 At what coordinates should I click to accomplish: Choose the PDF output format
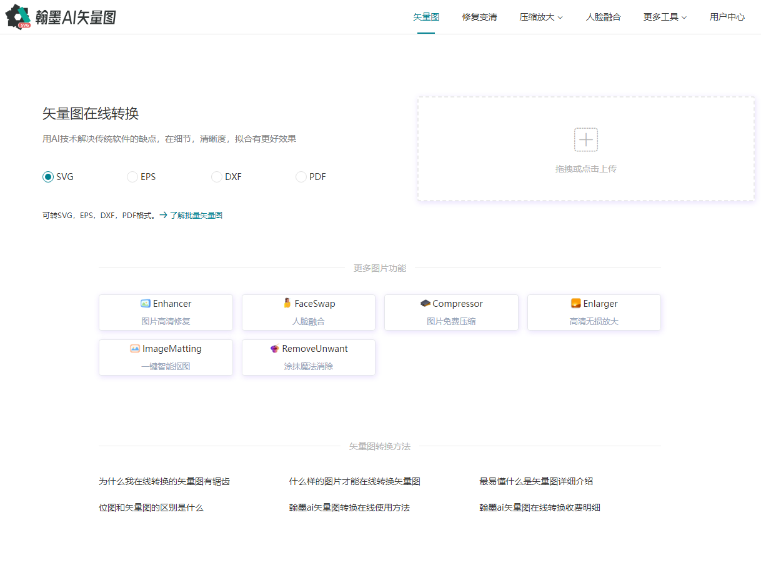pyautogui.click(x=301, y=177)
